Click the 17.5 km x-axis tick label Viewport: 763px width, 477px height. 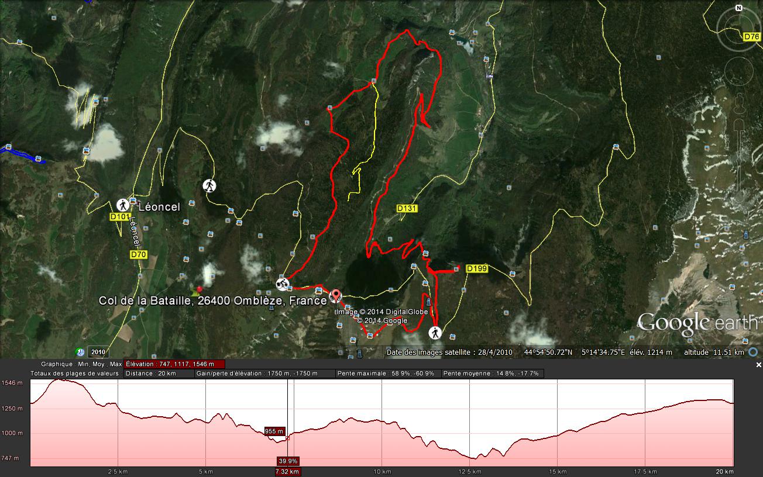point(645,471)
